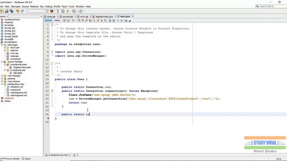Expand the Libraries tree node
This screenshot has height=161, width=287.
2,79
